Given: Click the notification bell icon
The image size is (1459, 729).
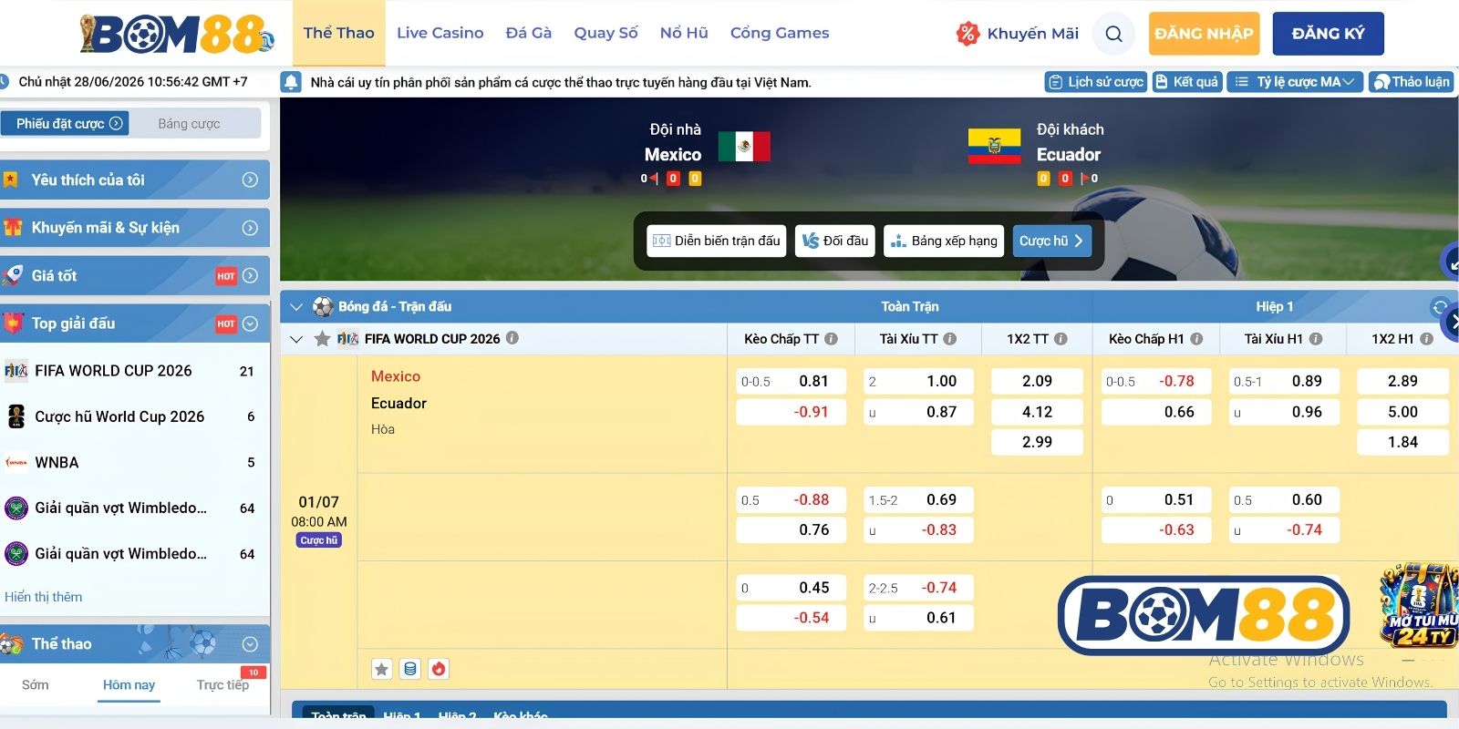Looking at the screenshot, I should [291, 82].
